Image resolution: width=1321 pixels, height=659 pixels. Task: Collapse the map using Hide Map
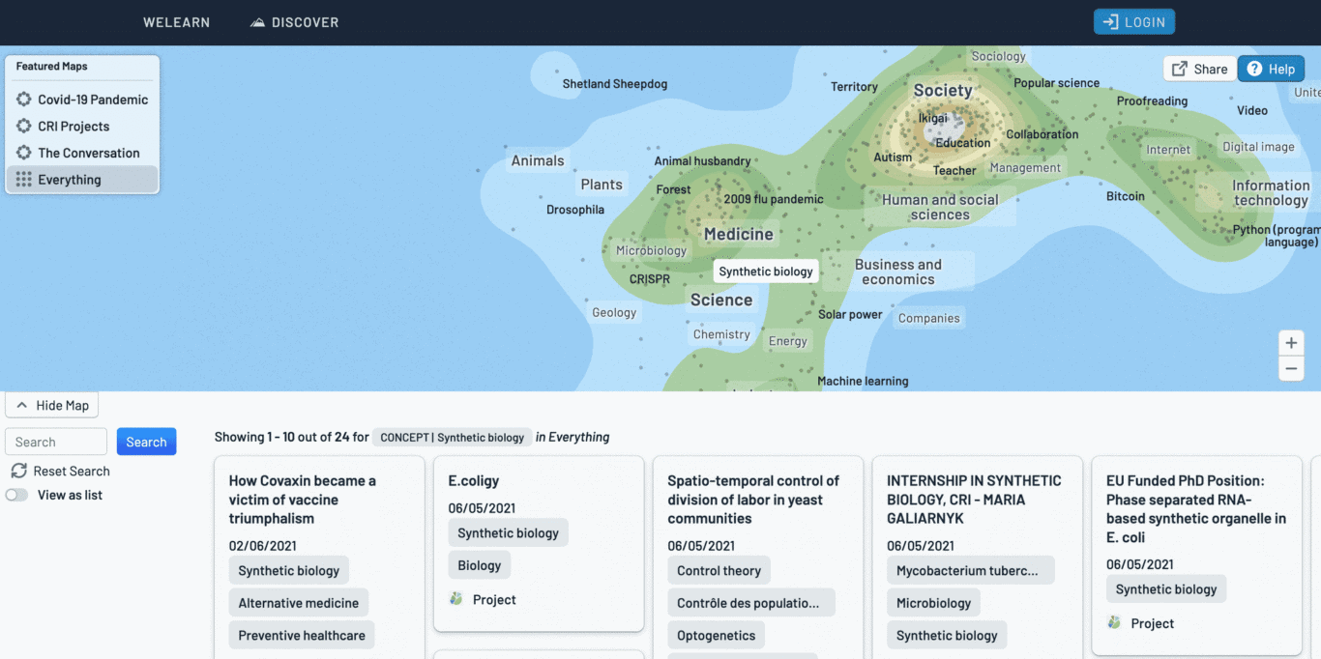51,404
